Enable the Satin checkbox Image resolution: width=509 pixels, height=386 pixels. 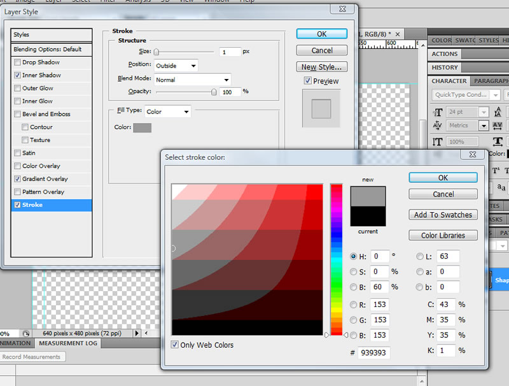pos(18,153)
